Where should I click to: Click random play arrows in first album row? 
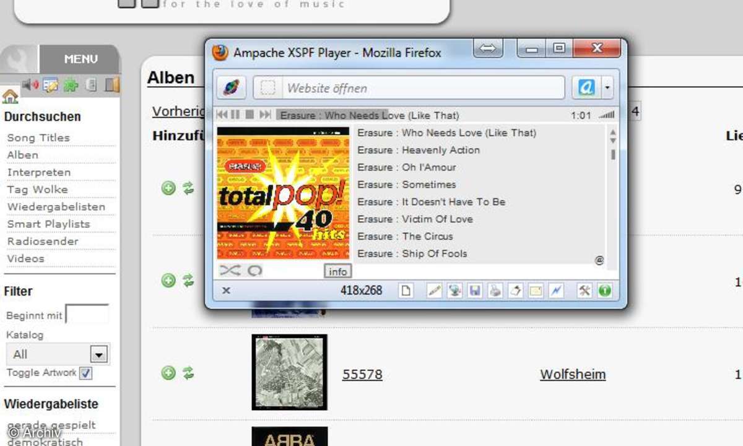pos(188,188)
